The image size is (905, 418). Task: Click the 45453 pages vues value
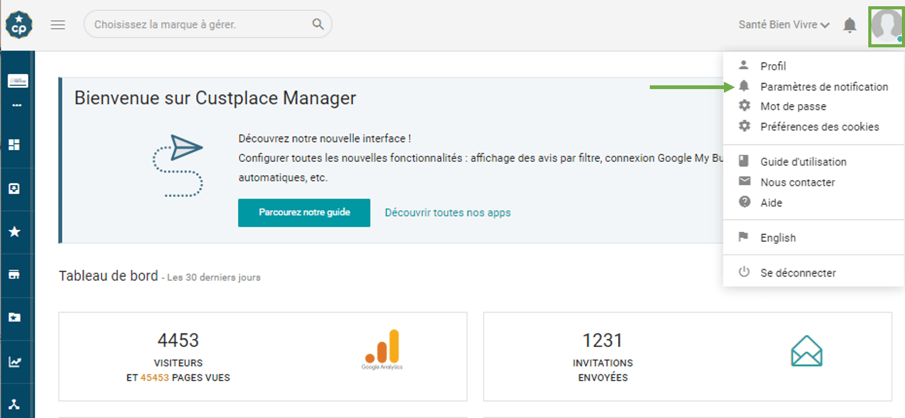click(x=155, y=378)
